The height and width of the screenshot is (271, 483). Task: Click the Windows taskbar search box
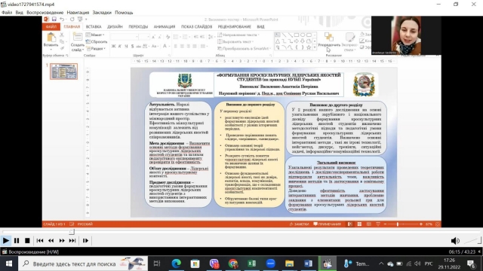pos(82,263)
